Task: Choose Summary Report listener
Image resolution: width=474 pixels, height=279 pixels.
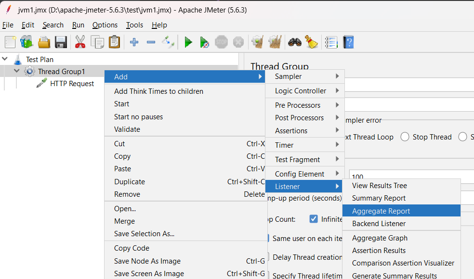Action: 401,198
